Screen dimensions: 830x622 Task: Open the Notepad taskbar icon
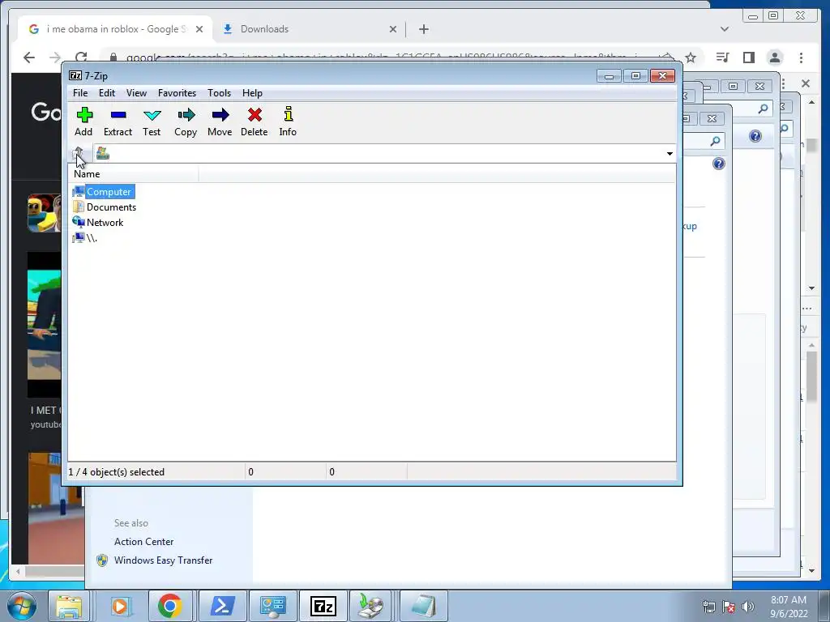[x=423, y=606]
